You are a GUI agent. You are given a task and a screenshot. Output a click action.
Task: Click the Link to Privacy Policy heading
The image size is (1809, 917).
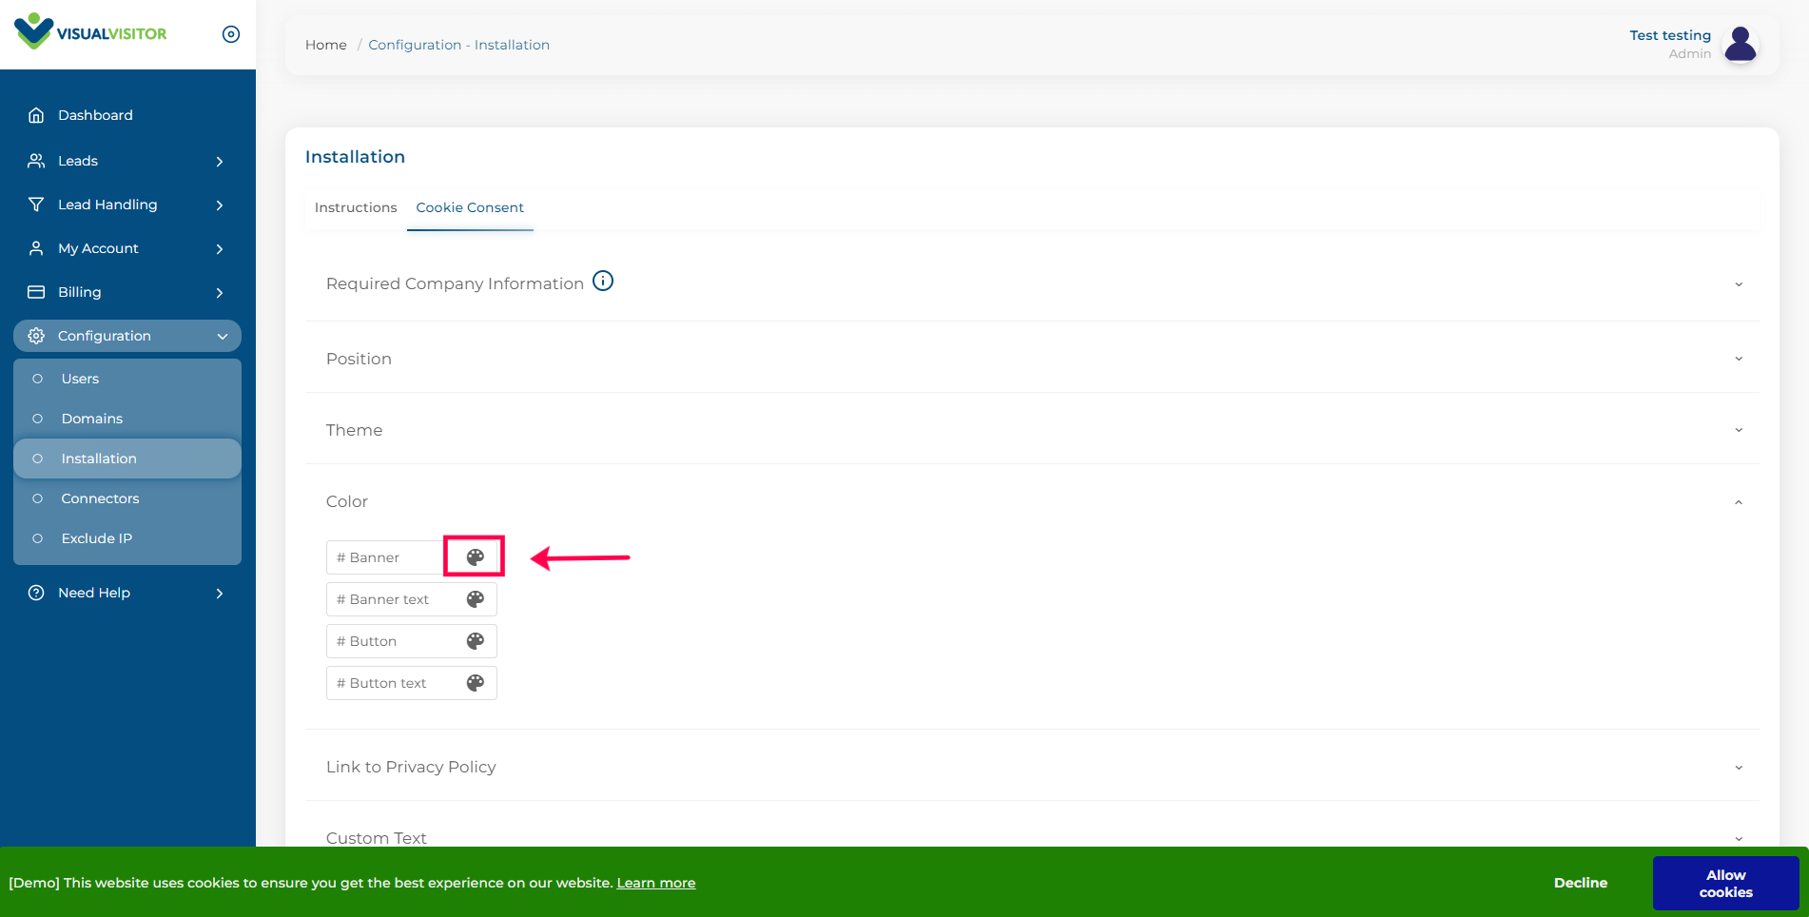click(x=411, y=767)
